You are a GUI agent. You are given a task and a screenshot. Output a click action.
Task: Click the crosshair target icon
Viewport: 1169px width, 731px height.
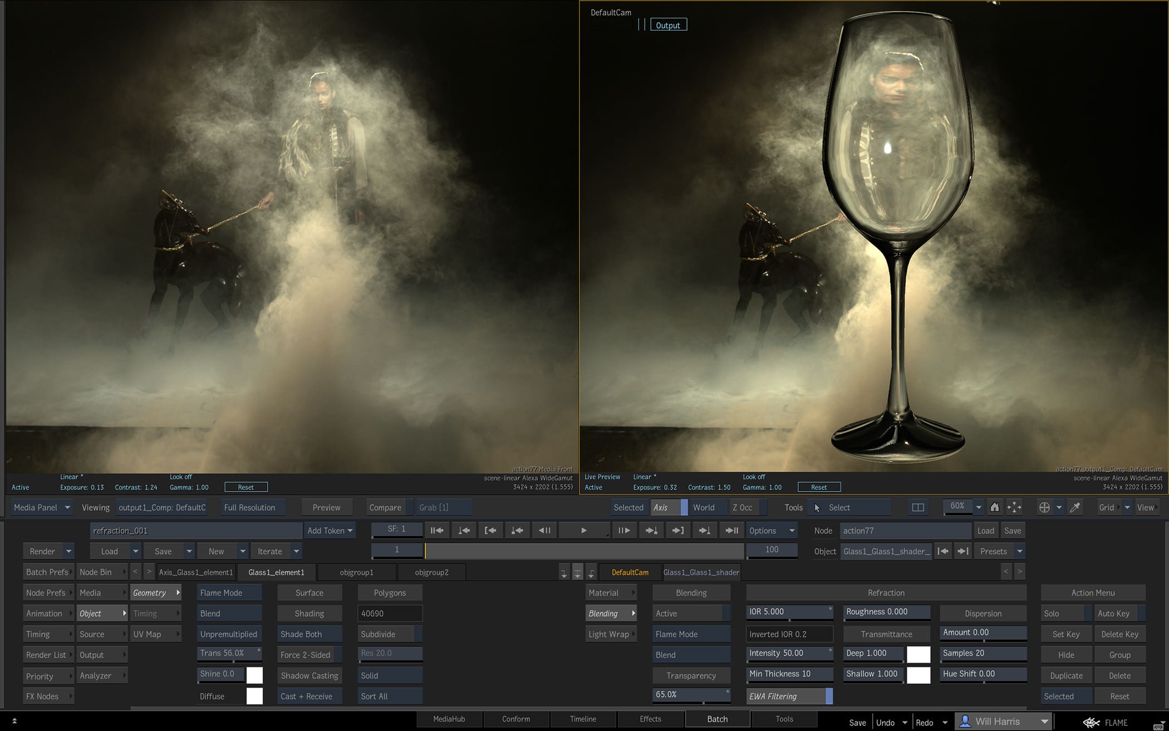tap(1044, 507)
